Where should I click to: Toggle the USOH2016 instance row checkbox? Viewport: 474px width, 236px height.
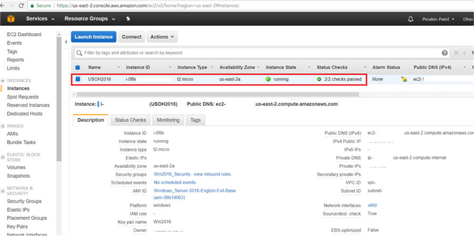point(78,79)
